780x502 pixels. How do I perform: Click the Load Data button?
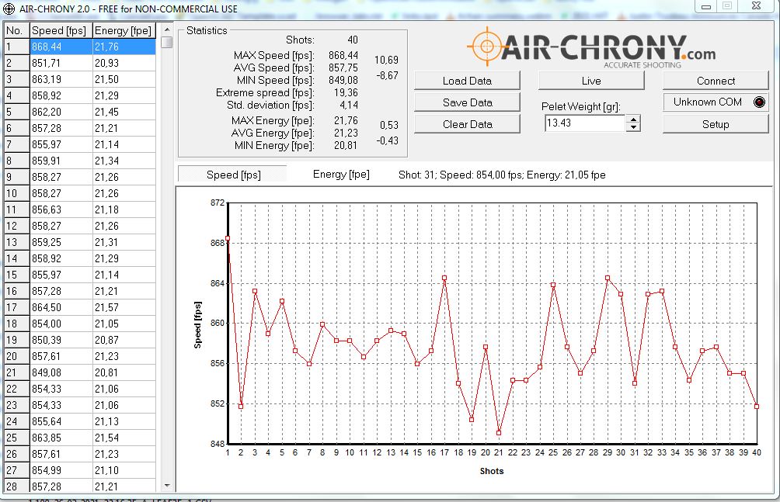[x=467, y=81]
